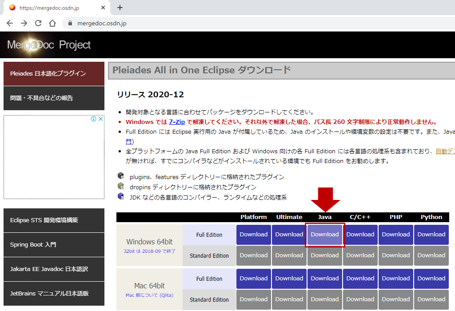Click the MergeDoc Project logo
455x311 pixels.
click(49, 45)
